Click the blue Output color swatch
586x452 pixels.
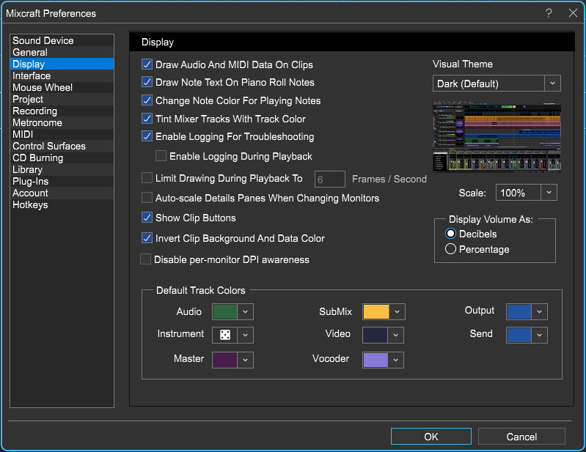[519, 311]
